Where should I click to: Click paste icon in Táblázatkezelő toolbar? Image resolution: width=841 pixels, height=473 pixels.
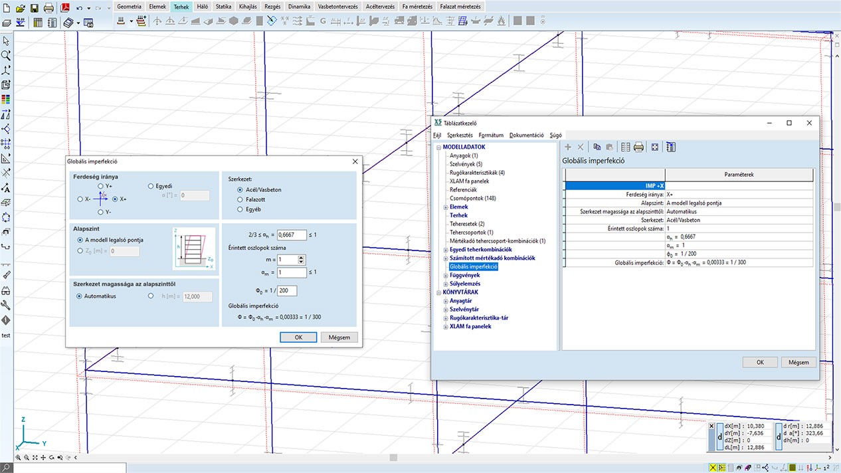point(609,147)
